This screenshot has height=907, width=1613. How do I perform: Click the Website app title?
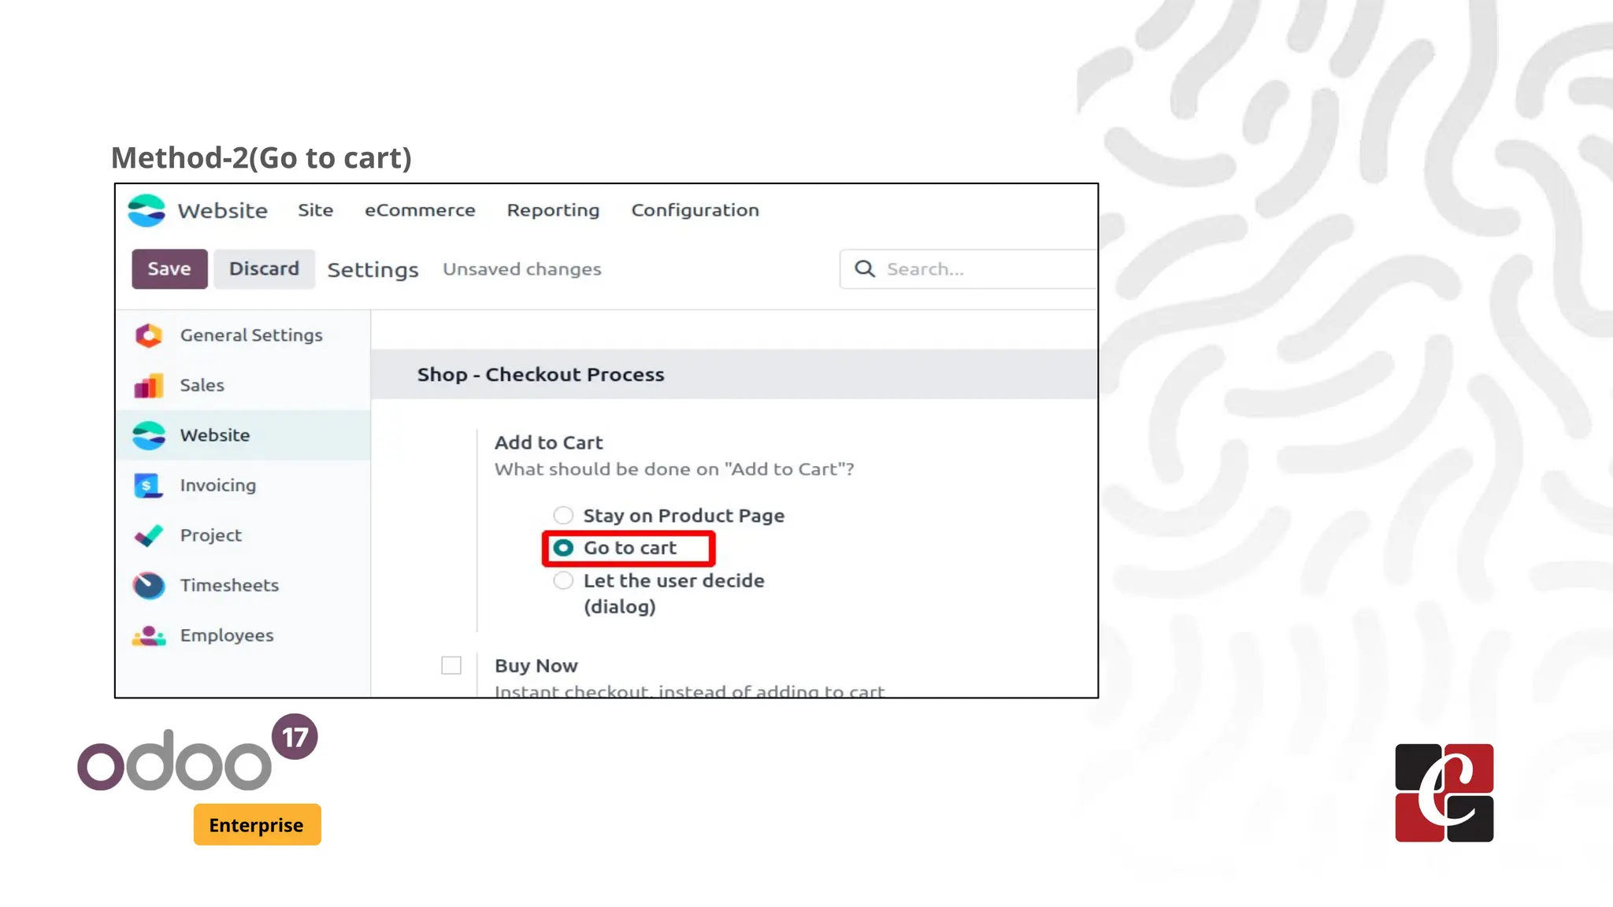222,211
